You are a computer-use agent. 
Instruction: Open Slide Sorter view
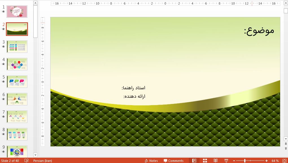205,160
